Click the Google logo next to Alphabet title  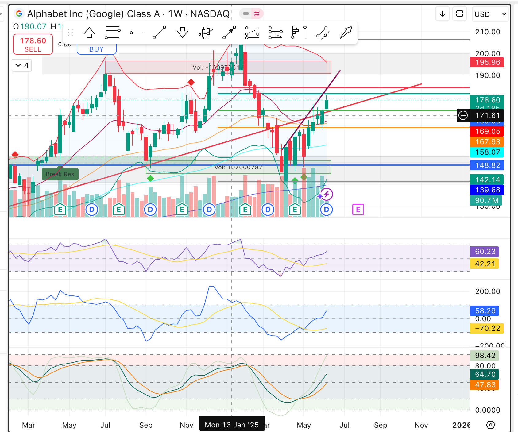point(19,14)
